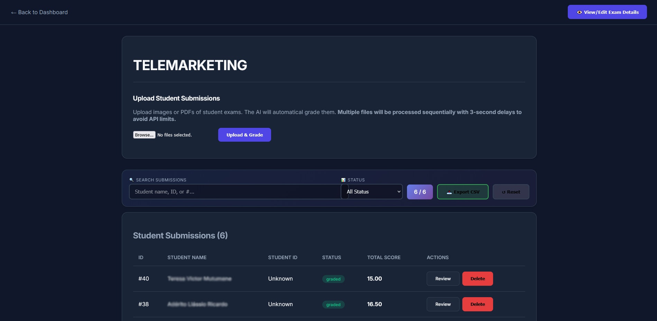Click total score 16.50
The image size is (657, 321).
click(x=374, y=304)
